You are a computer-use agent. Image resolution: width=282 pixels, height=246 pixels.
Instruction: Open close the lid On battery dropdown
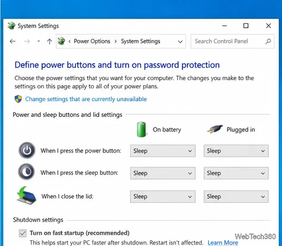point(163,196)
